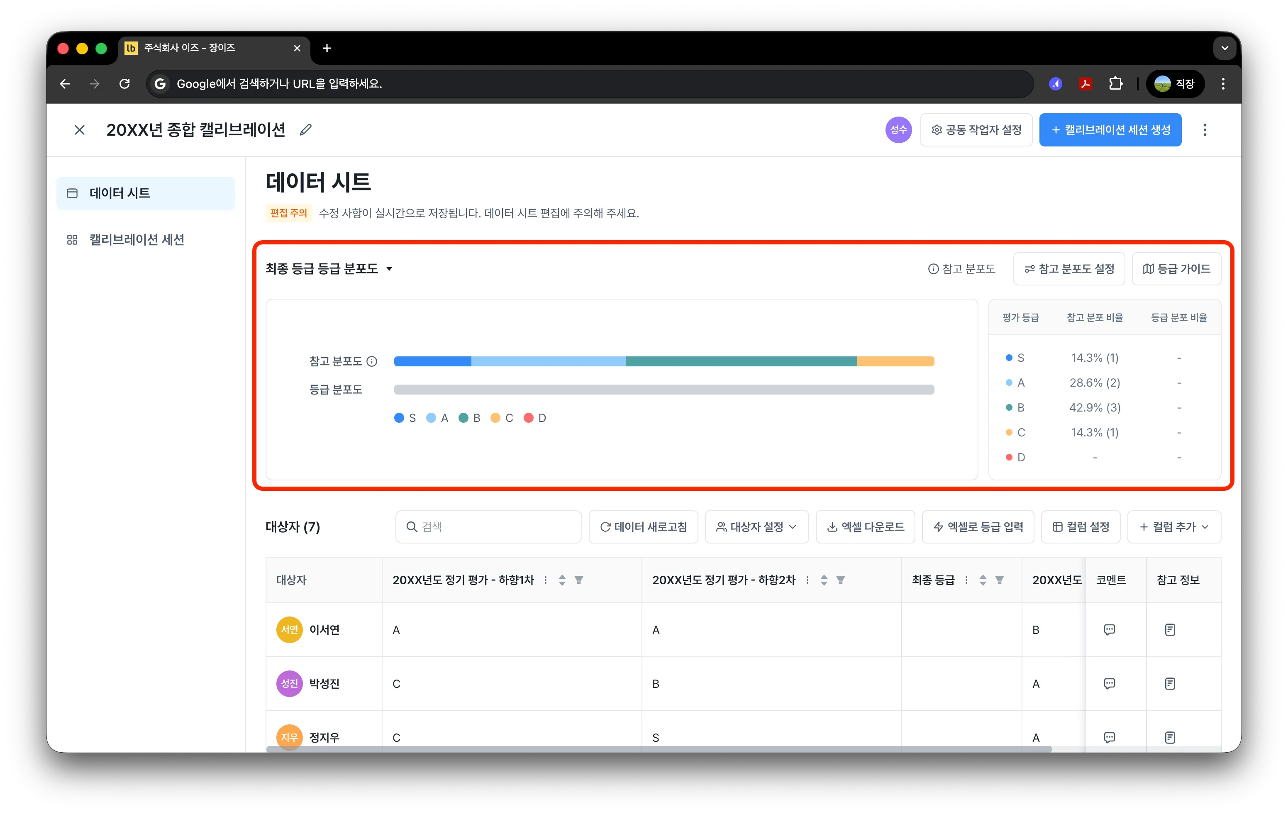Click the 캘리브레이션 세션 생성 button

[x=1110, y=130]
